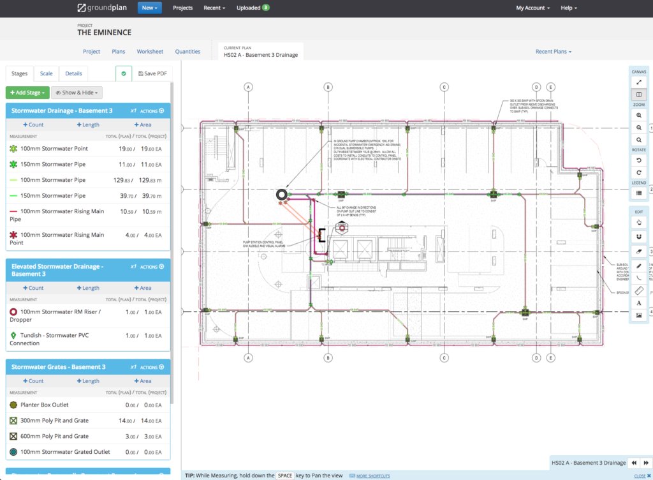Select the Pencil markup tool
Screen dimensions: 653x480
638,264
